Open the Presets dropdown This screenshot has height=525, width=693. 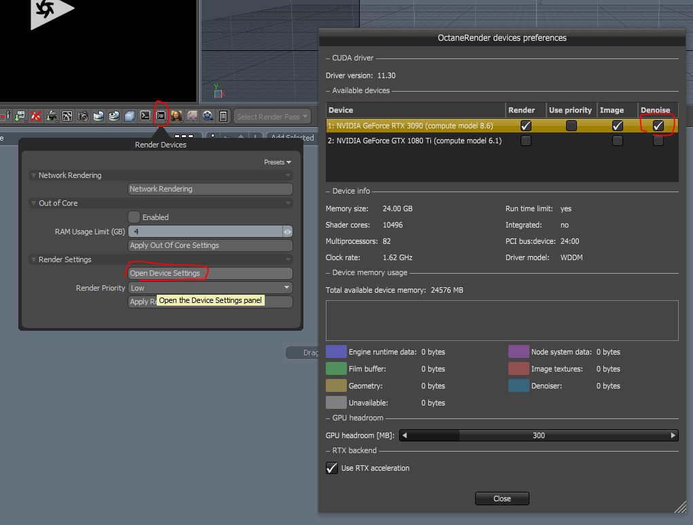click(278, 162)
